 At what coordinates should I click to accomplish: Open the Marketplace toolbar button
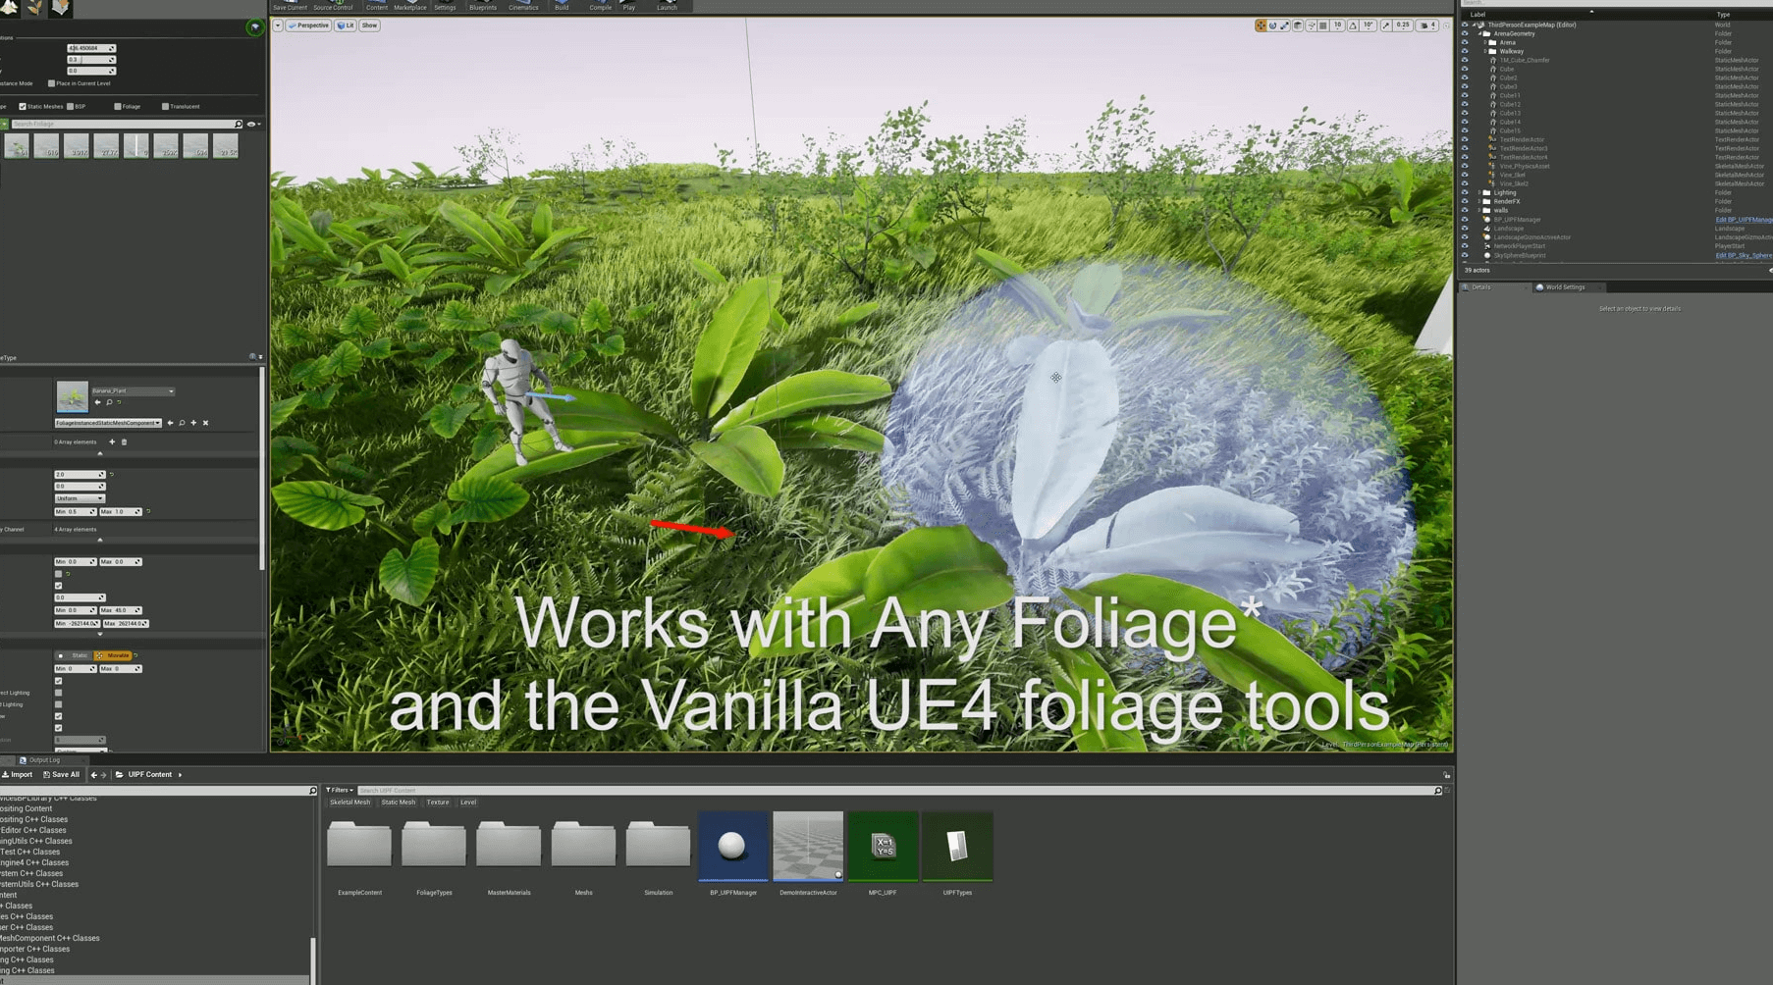click(410, 6)
